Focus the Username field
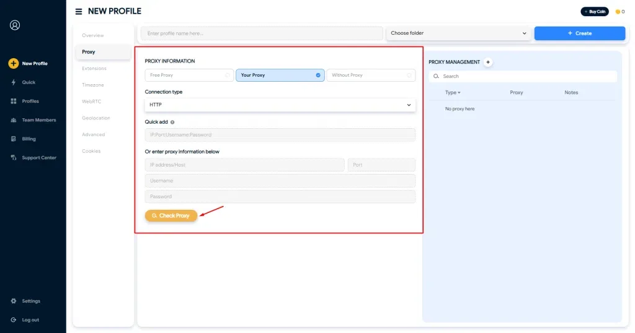The height and width of the screenshot is (333, 635). (x=280, y=181)
